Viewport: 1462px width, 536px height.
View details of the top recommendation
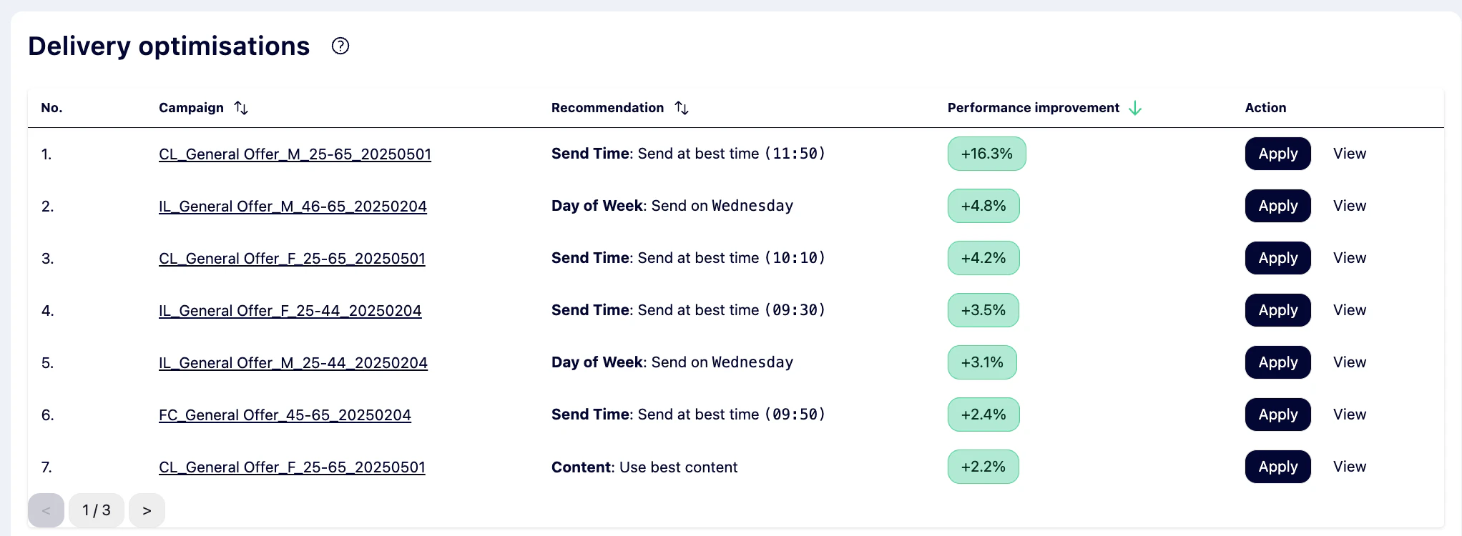(x=1350, y=154)
